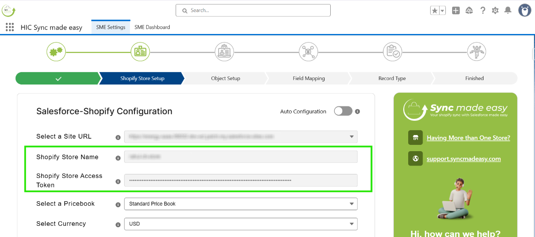Click info icon for Select a Site URL

pos(118,137)
